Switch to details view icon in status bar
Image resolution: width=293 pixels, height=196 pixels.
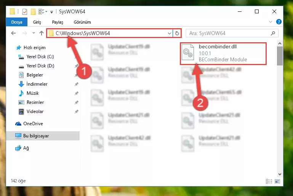pos(269,181)
